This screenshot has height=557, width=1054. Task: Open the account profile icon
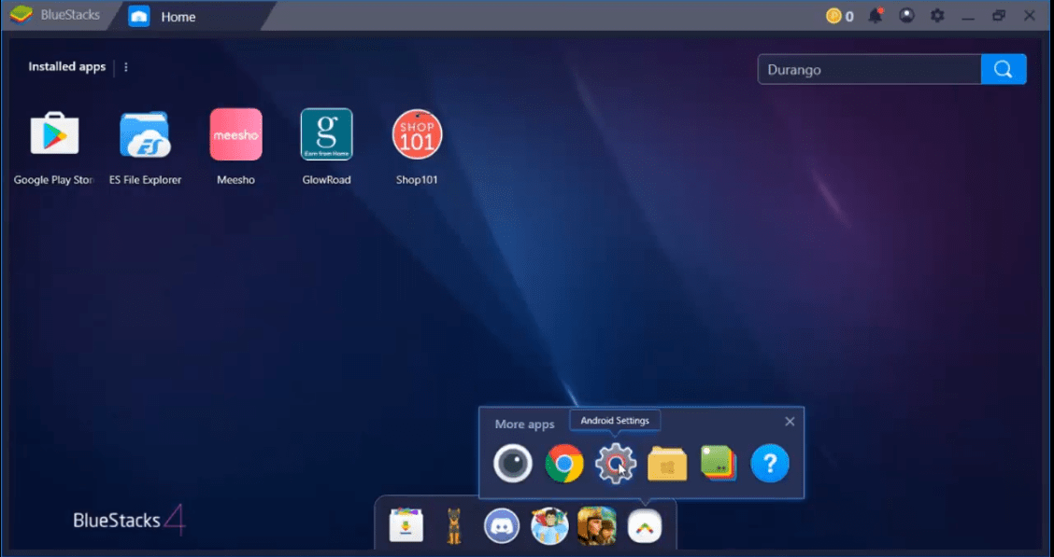(906, 16)
